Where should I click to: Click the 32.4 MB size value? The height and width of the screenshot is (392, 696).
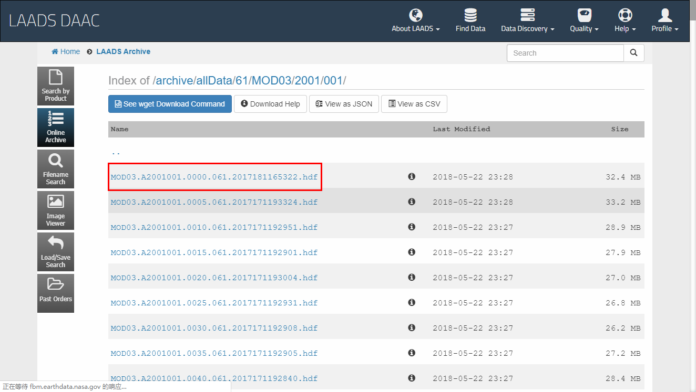623,177
